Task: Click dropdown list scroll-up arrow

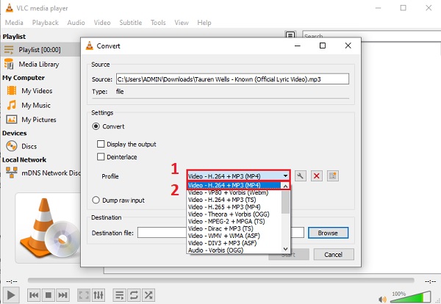Action: pyautogui.click(x=285, y=186)
